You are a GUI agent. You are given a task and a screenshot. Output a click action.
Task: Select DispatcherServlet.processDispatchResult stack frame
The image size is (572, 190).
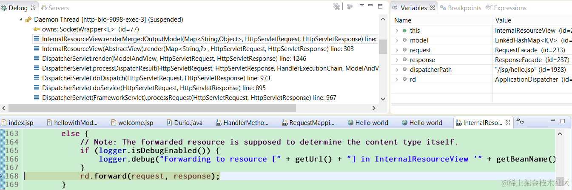210,68
